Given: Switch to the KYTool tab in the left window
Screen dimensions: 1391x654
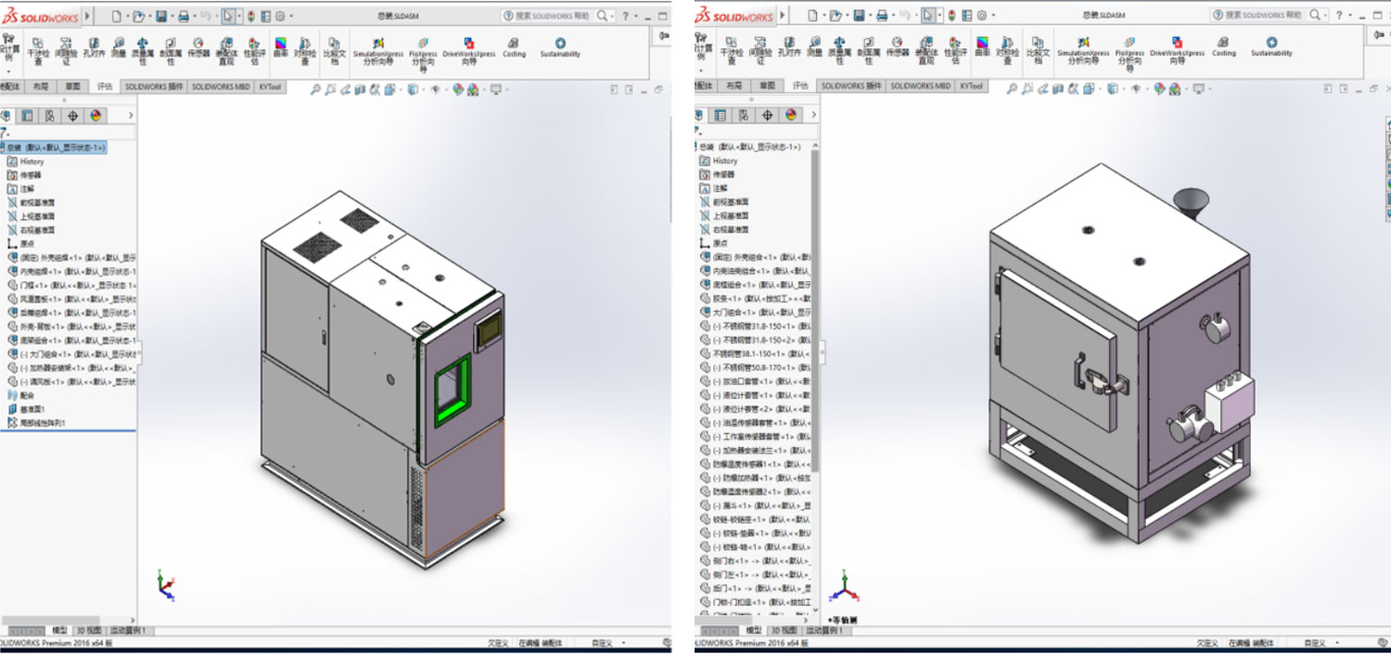Looking at the screenshot, I should point(271,86).
